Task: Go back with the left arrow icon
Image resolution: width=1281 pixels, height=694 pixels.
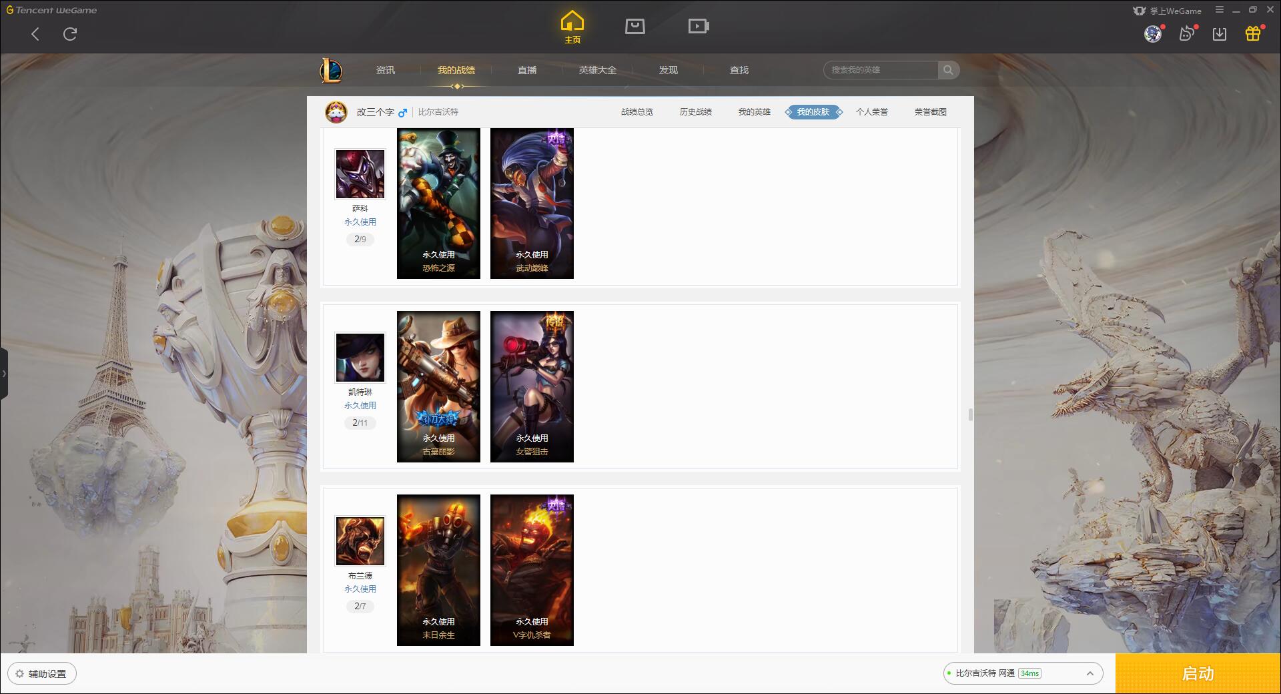Action: coord(35,34)
